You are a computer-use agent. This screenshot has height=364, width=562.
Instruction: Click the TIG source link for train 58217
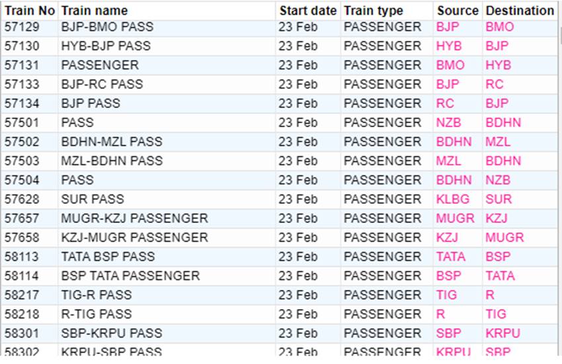[446, 295]
